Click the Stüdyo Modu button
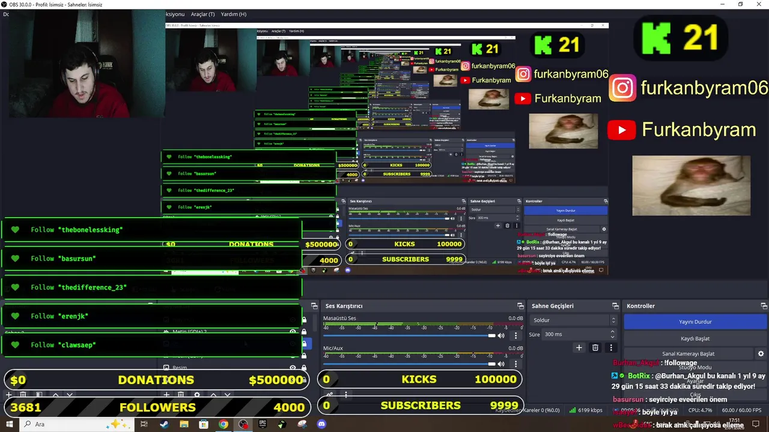Screen dimensions: 769x432 pyautogui.click(x=695, y=367)
